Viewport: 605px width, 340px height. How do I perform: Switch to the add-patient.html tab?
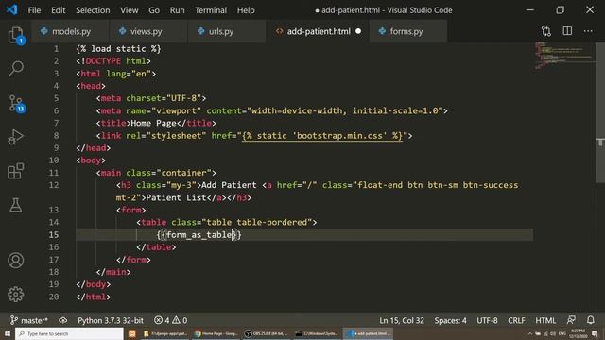point(319,31)
